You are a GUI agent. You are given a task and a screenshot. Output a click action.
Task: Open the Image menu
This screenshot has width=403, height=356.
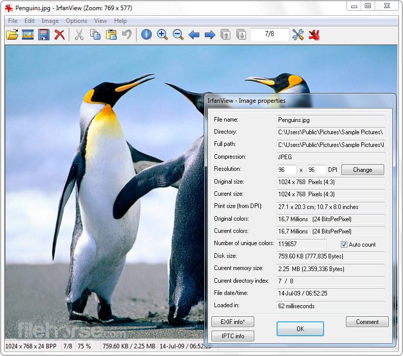point(50,21)
